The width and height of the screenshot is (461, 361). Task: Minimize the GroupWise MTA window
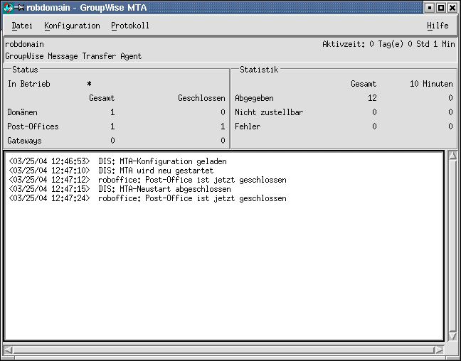(x=430, y=8)
